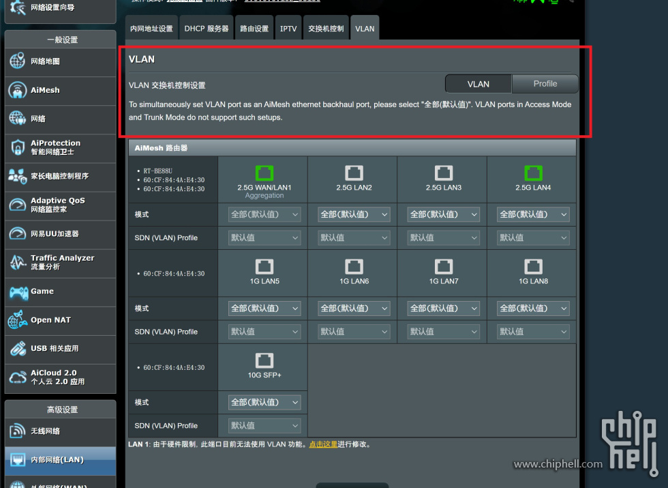Screen dimensions: 668x488
Task: Open the 网络地图 network map icon
Action: pos(18,61)
